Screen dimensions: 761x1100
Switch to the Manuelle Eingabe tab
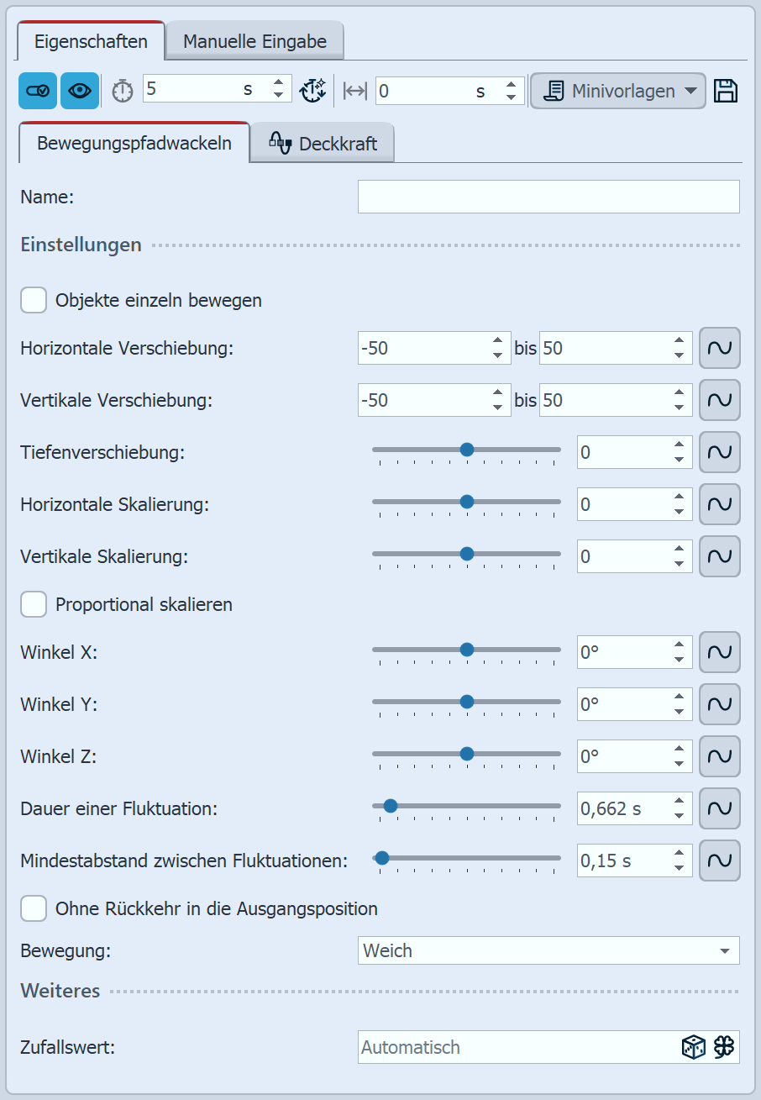255,39
